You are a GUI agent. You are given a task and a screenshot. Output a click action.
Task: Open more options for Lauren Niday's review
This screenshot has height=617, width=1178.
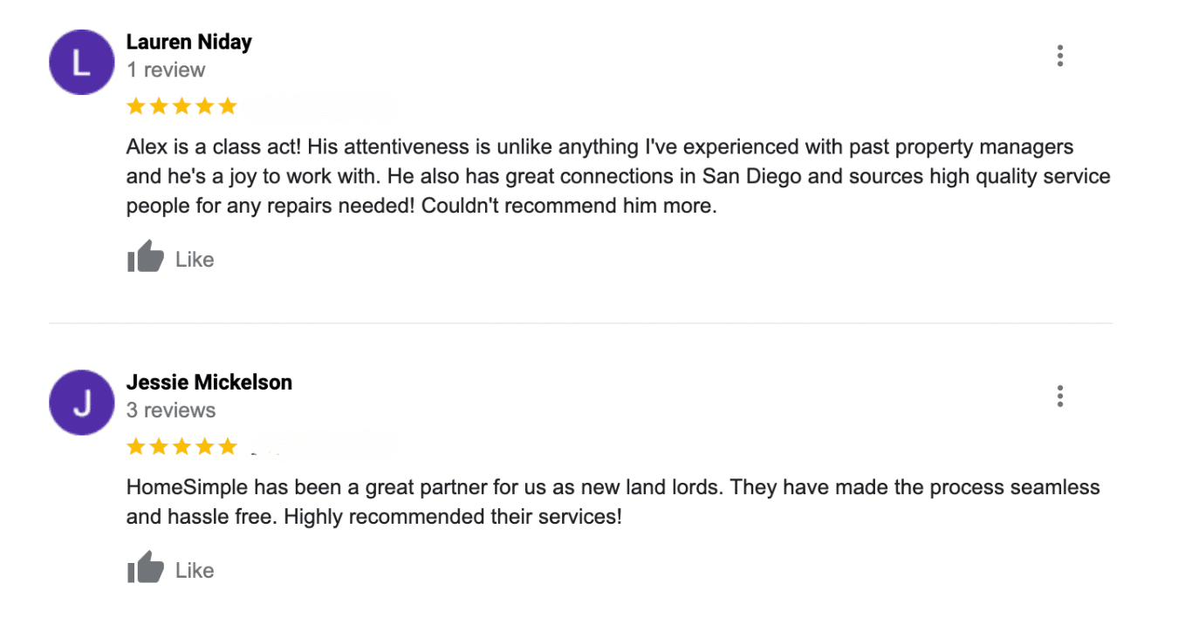click(x=1059, y=57)
